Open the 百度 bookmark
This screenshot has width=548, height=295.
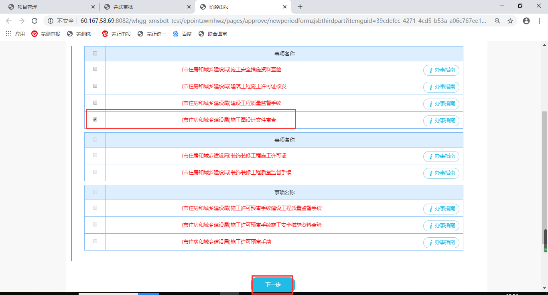(182, 34)
